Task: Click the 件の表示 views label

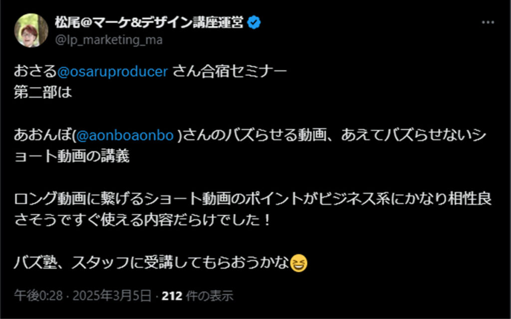Action: coord(209,296)
